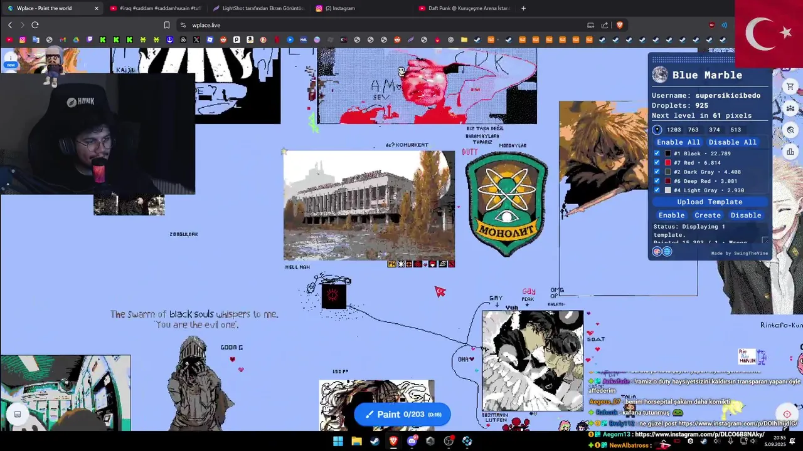Open the Gmail bookmark shortcut
This screenshot has height=451, width=803.
tap(63, 40)
